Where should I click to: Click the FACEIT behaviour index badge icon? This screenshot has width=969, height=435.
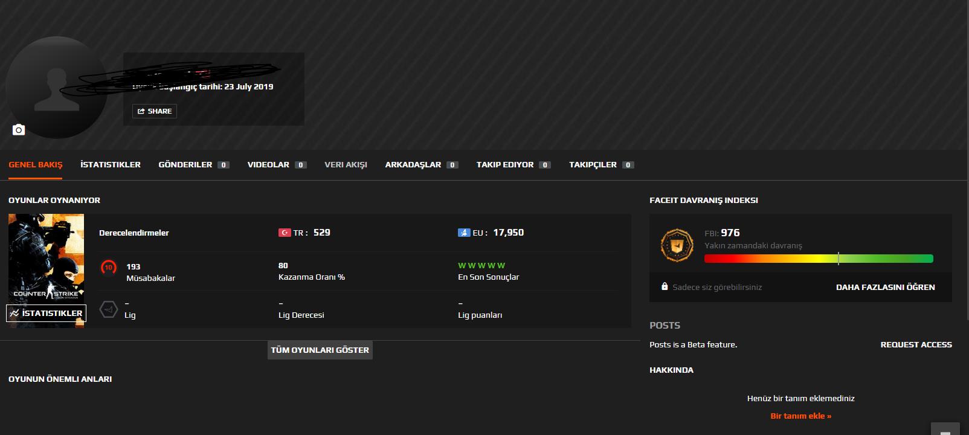(677, 245)
